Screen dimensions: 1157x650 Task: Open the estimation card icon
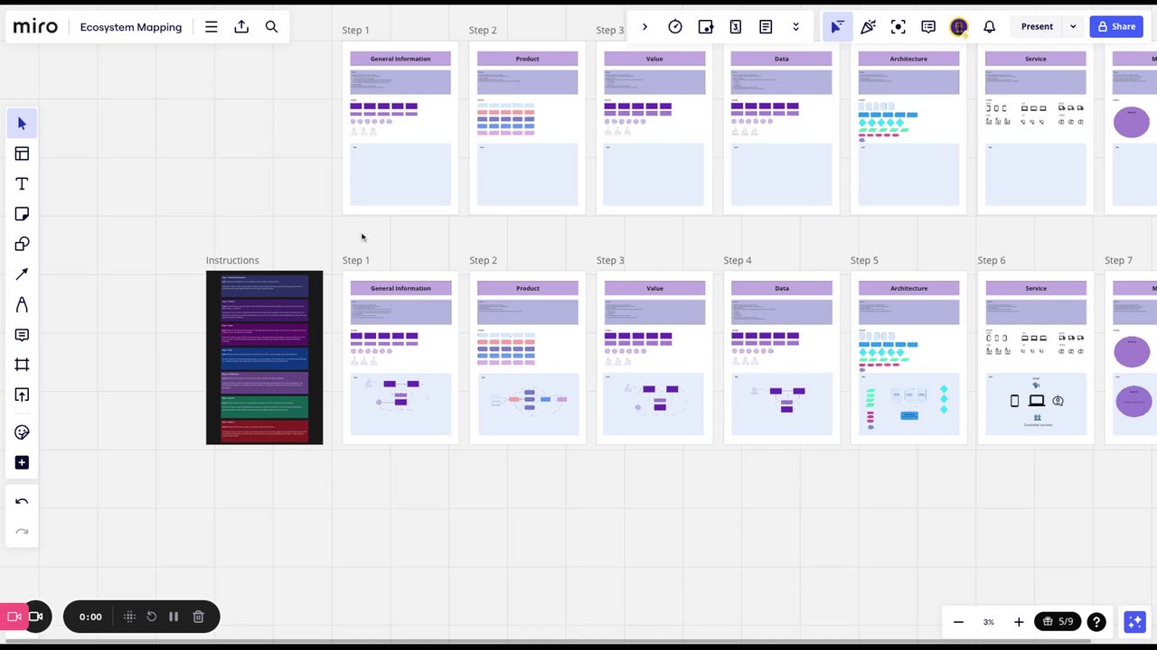coord(736,27)
